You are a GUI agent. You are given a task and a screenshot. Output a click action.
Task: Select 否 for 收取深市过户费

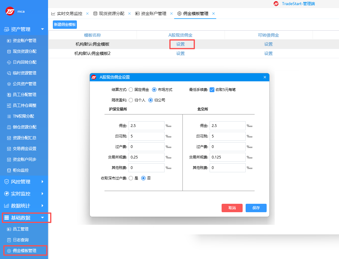tap(143, 178)
